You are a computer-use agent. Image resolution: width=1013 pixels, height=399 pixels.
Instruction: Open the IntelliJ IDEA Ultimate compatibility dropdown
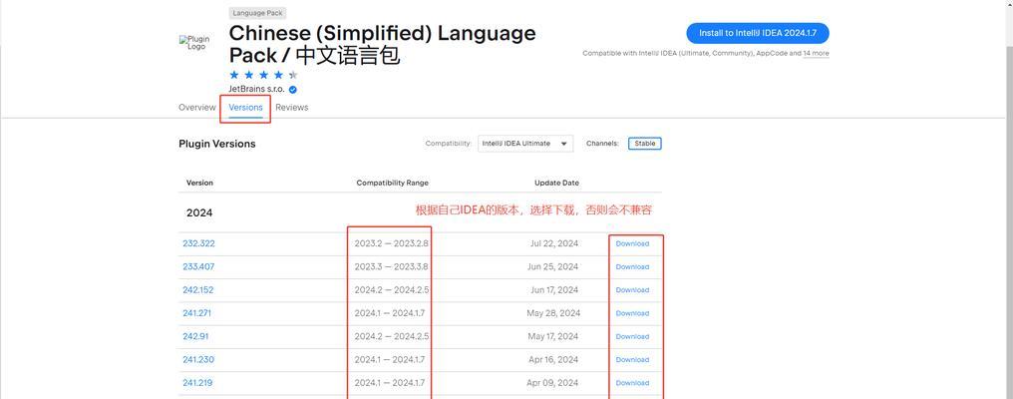[525, 144]
